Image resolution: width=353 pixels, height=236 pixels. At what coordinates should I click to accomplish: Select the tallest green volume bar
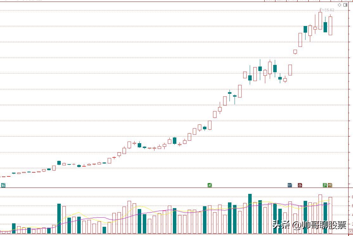point(250,214)
